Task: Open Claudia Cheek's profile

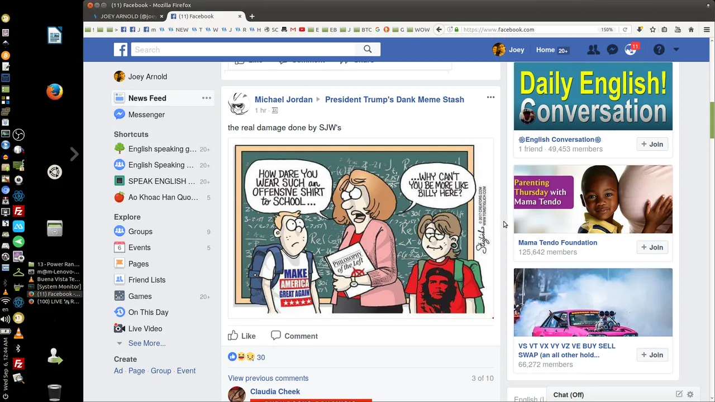Action: click(x=275, y=392)
